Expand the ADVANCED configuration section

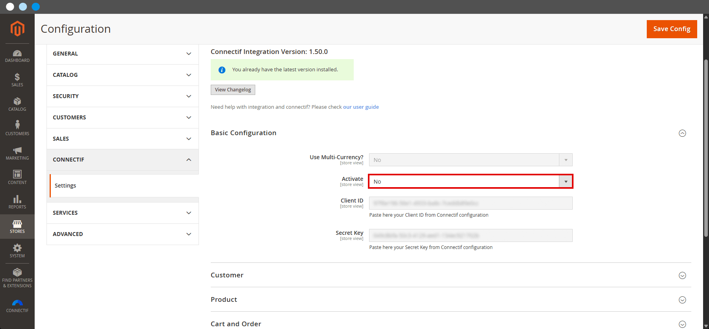coord(122,234)
